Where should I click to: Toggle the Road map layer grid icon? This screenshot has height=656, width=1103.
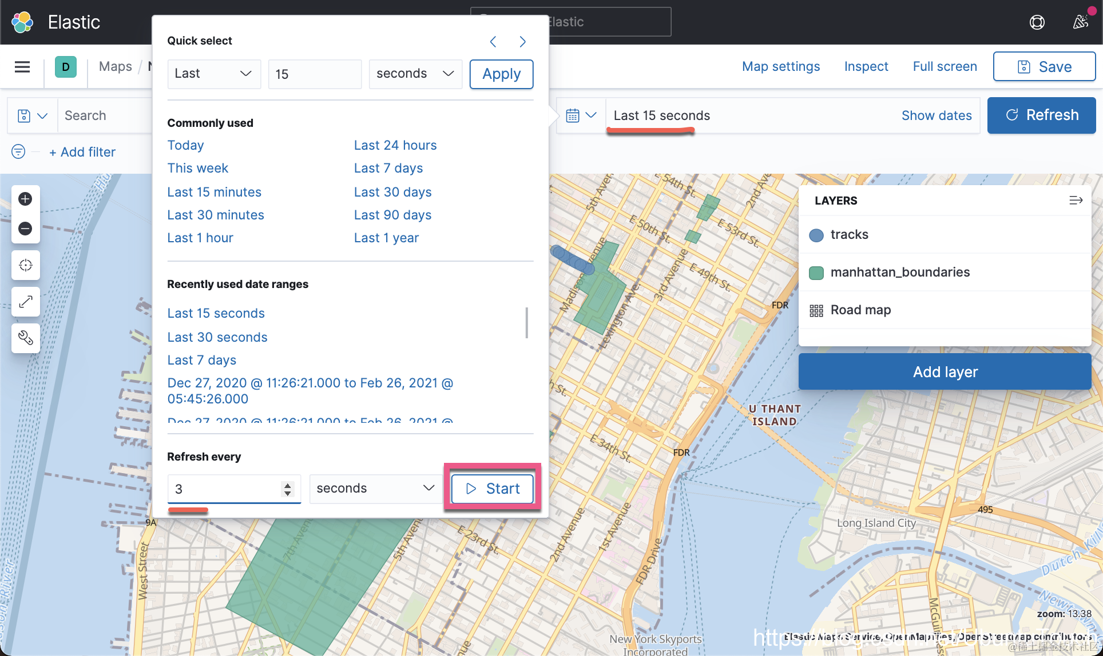pos(816,310)
